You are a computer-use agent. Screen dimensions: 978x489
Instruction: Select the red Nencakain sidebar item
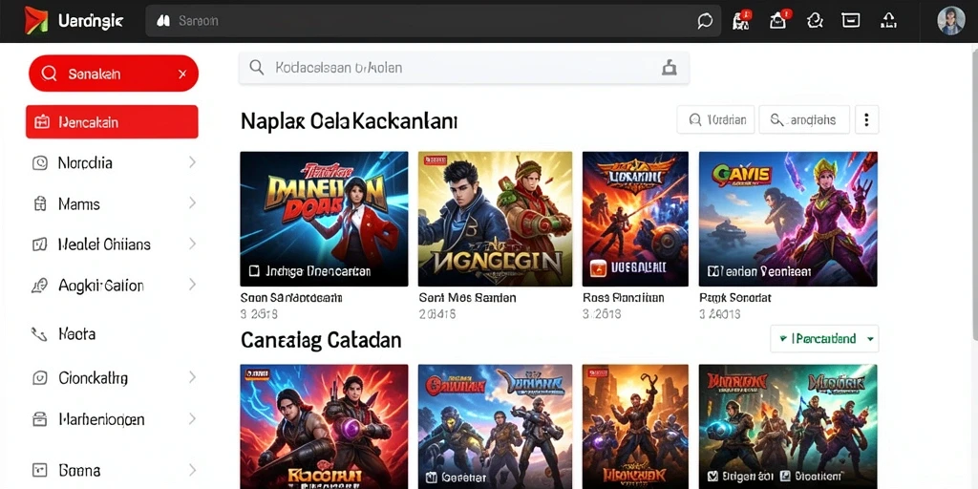tap(113, 121)
